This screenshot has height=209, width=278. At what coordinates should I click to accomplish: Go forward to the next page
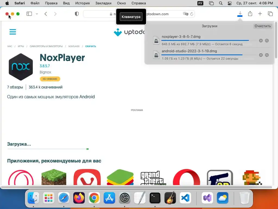point(55,14)
